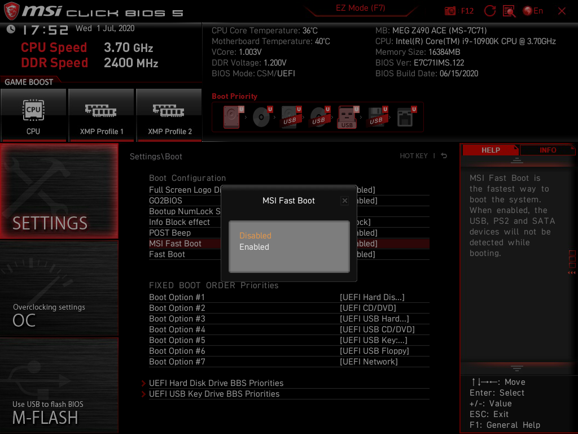
Task: Select Enabled in the MSI Fast Boot dialog
Action: pyautogui.click(x=254, y=247)
